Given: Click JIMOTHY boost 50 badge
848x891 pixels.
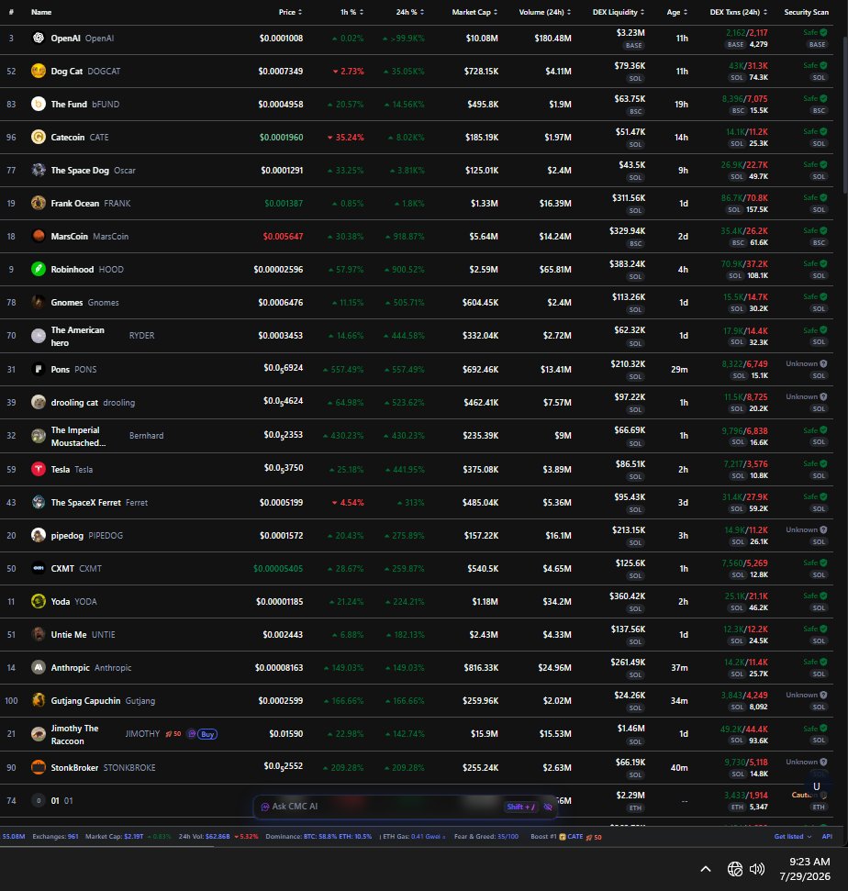Looking at the screenshot, I should click(173, 734).
